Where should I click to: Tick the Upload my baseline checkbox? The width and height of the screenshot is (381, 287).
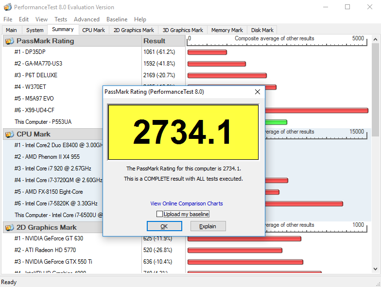point(159,214)
